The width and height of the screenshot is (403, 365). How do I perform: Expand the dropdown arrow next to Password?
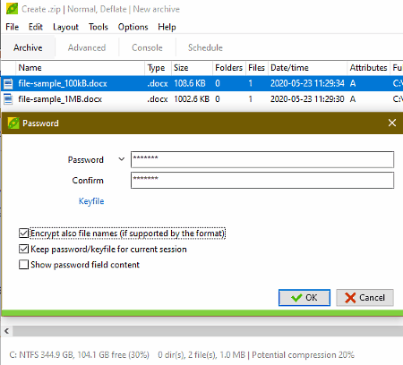click(x=121, y=159)
